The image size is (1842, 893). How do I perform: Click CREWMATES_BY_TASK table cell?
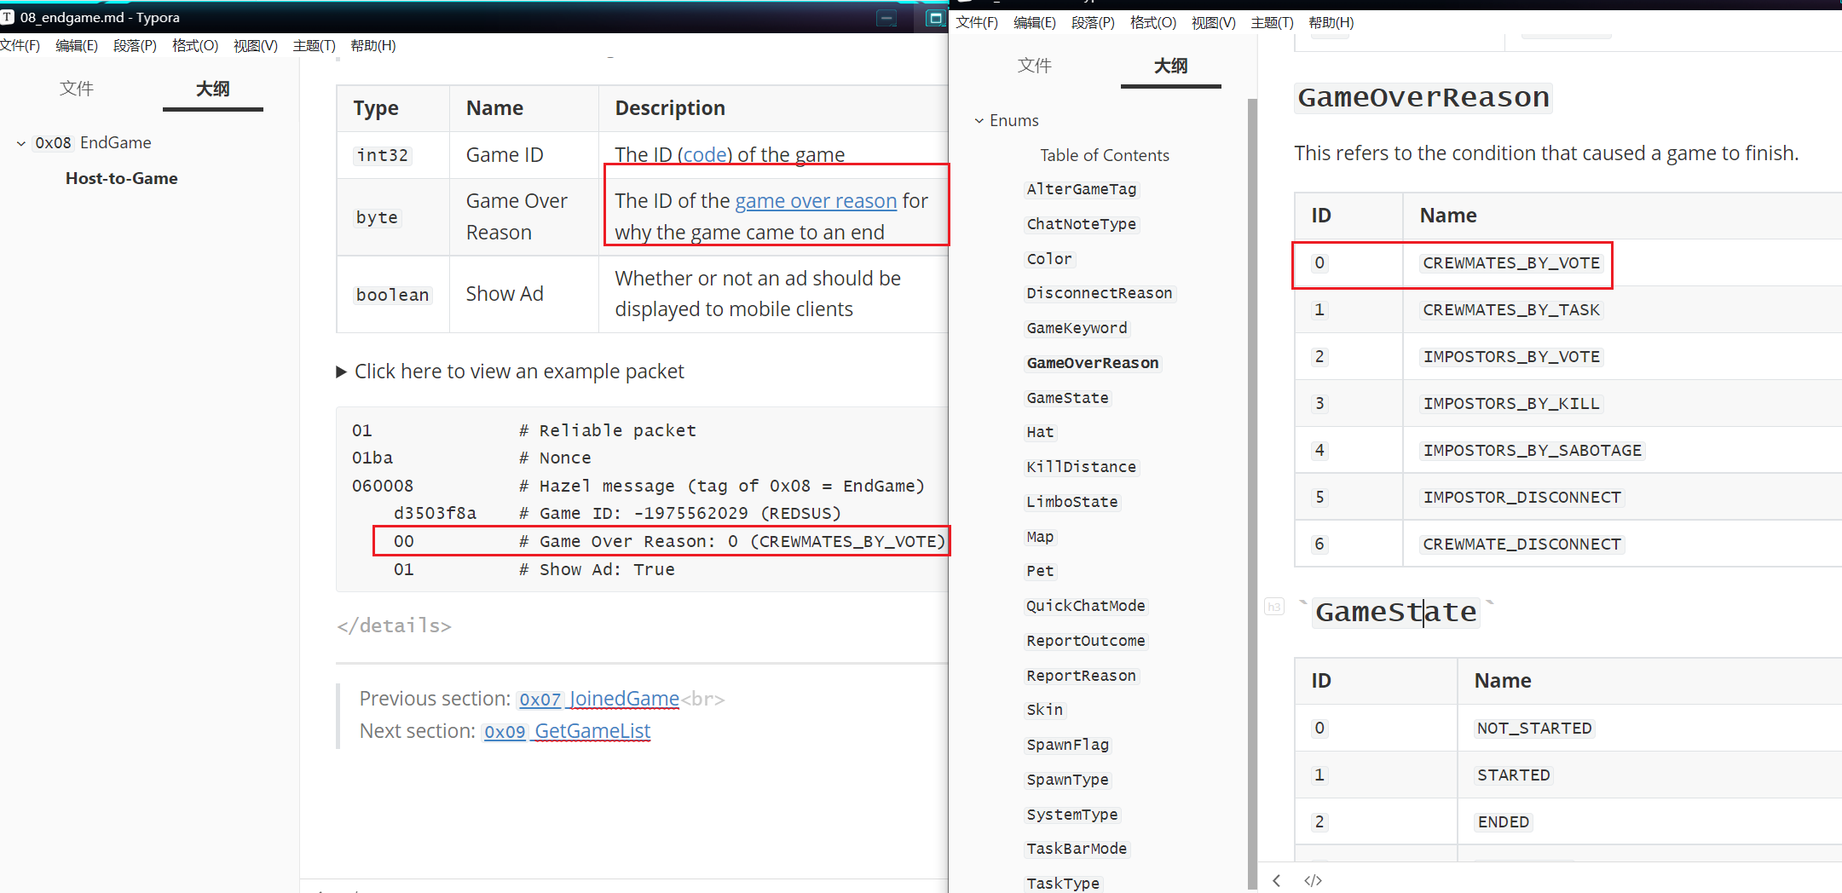[1511, 310]
